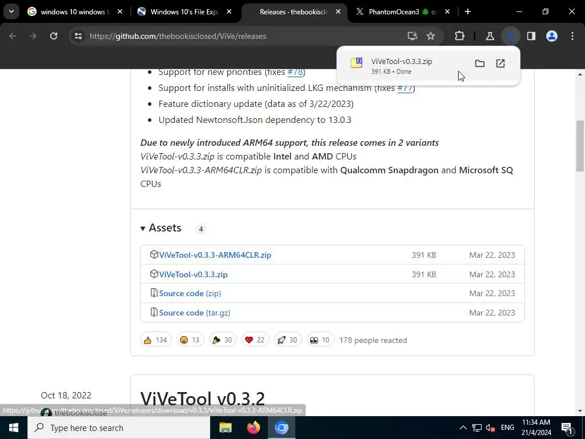Image resolution: width=585 pixels, height=439 pixels.
Task: Select the Releases thebookisclosed tab
Action: point(293,11)
